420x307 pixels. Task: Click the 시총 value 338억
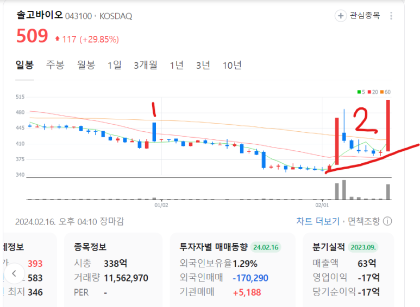click(x=115, y=264)
